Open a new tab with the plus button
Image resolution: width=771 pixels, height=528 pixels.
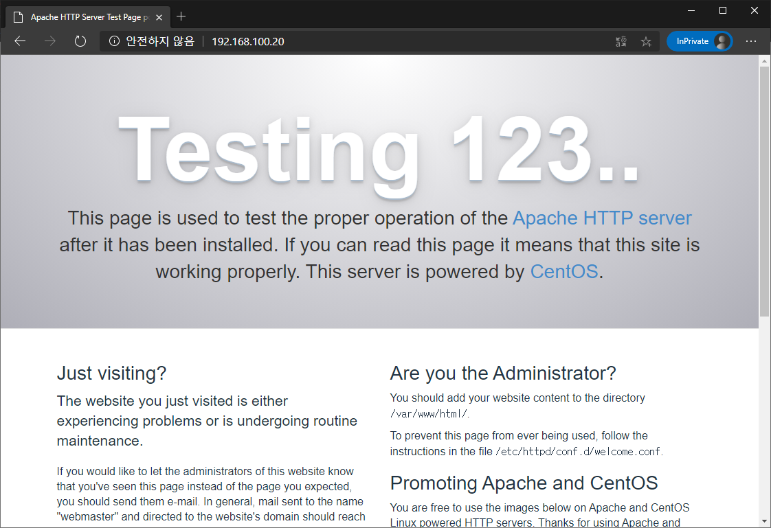point(181,16)
